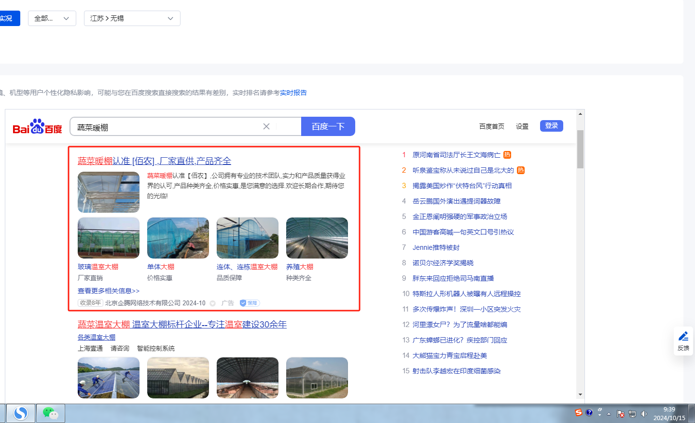Screen dimensions: 695x423
Task: Open the 实时报告 link
Action: (x=293, y=93)
